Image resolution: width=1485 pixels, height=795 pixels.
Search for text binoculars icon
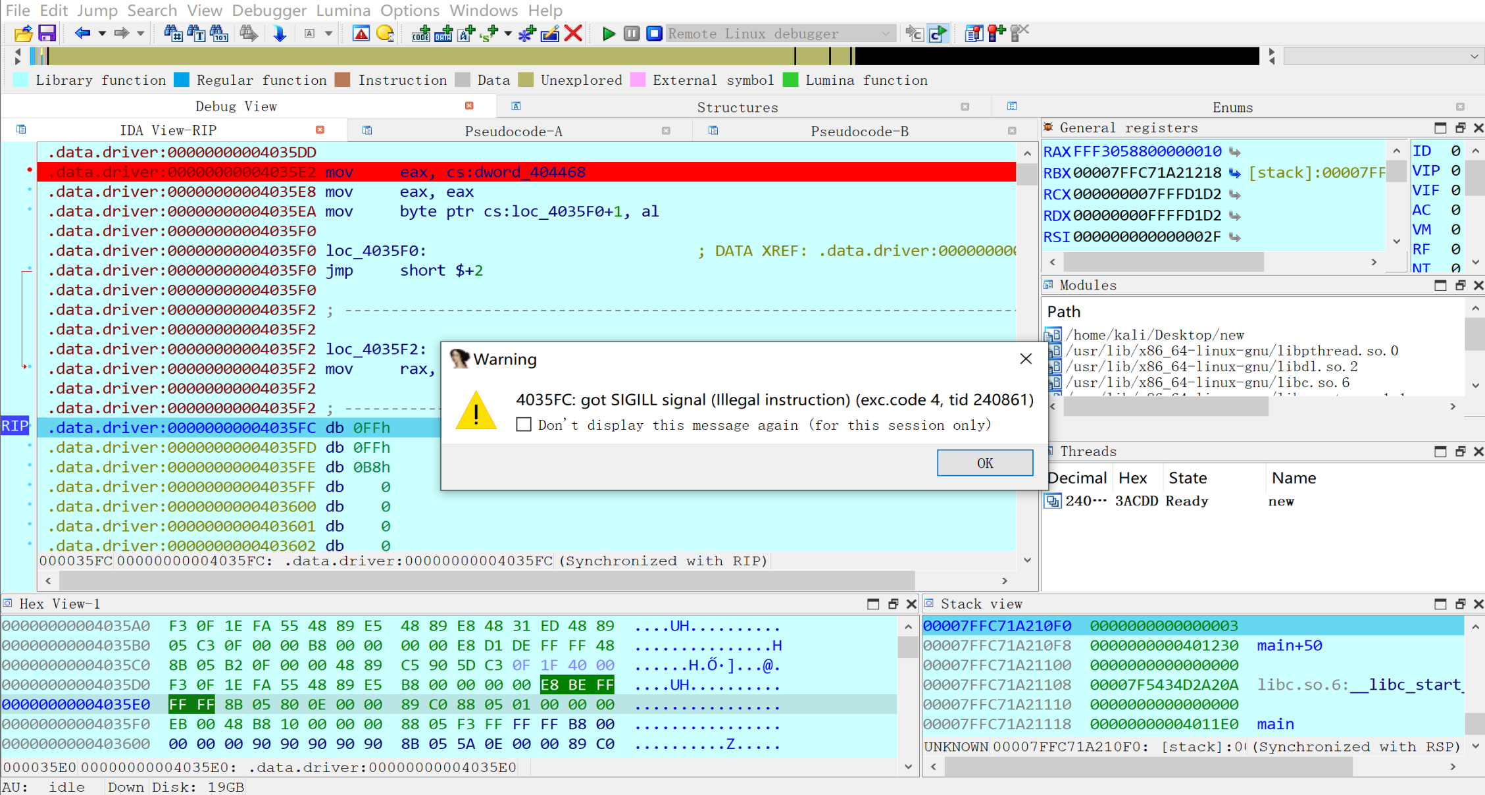pyautogui.click(x=196, y=33)
